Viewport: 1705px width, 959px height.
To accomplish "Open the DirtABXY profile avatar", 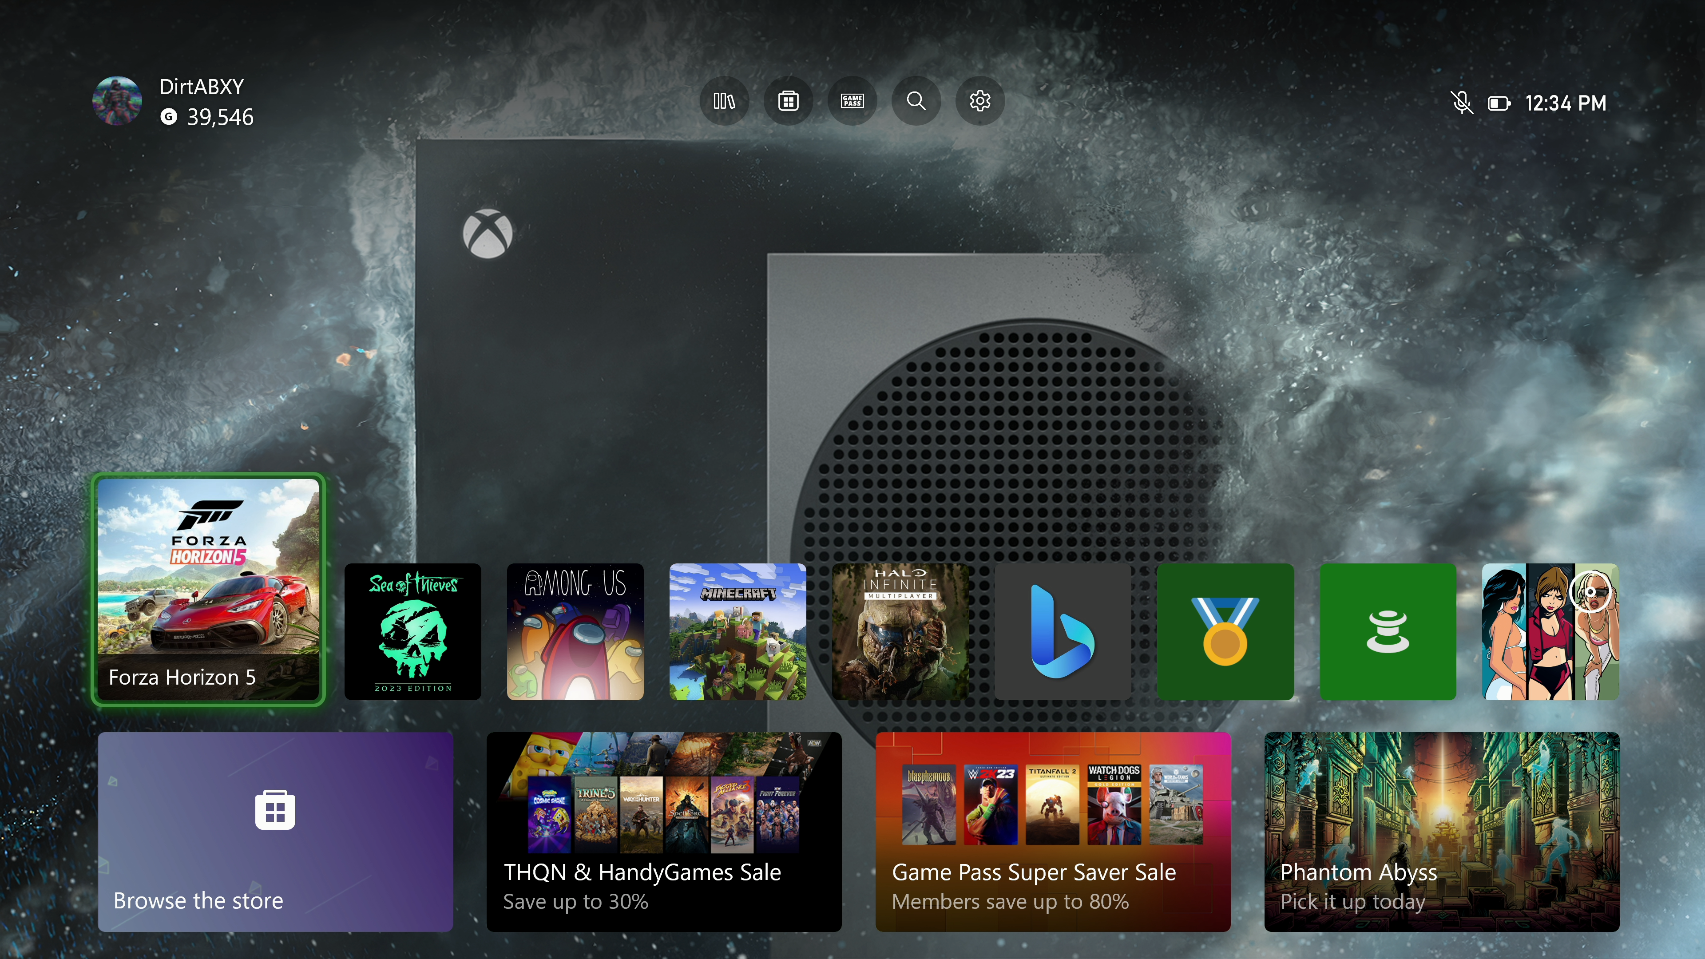I will (x=117, y=101).
